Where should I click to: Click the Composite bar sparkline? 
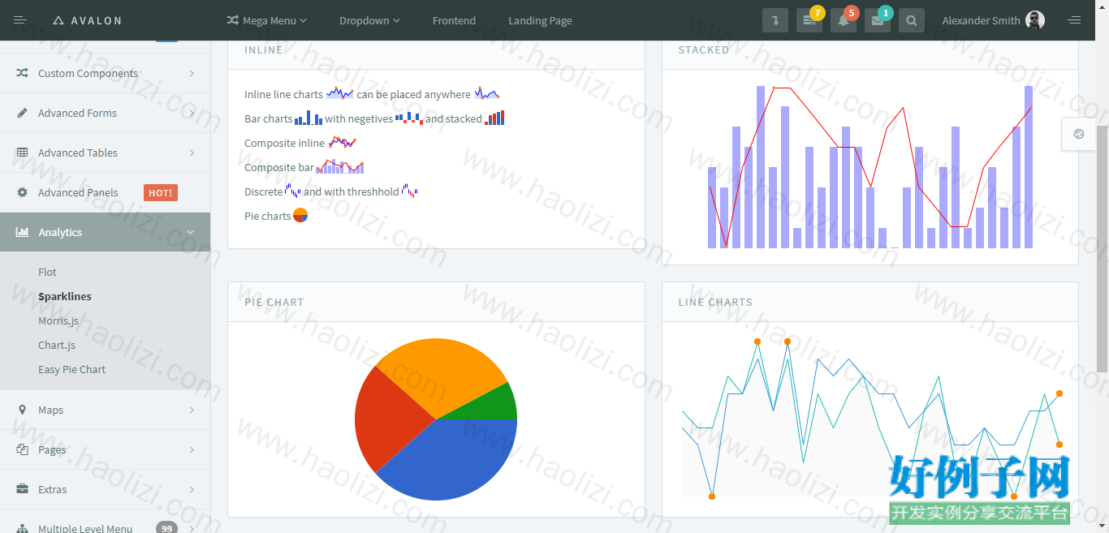[340, 166]
